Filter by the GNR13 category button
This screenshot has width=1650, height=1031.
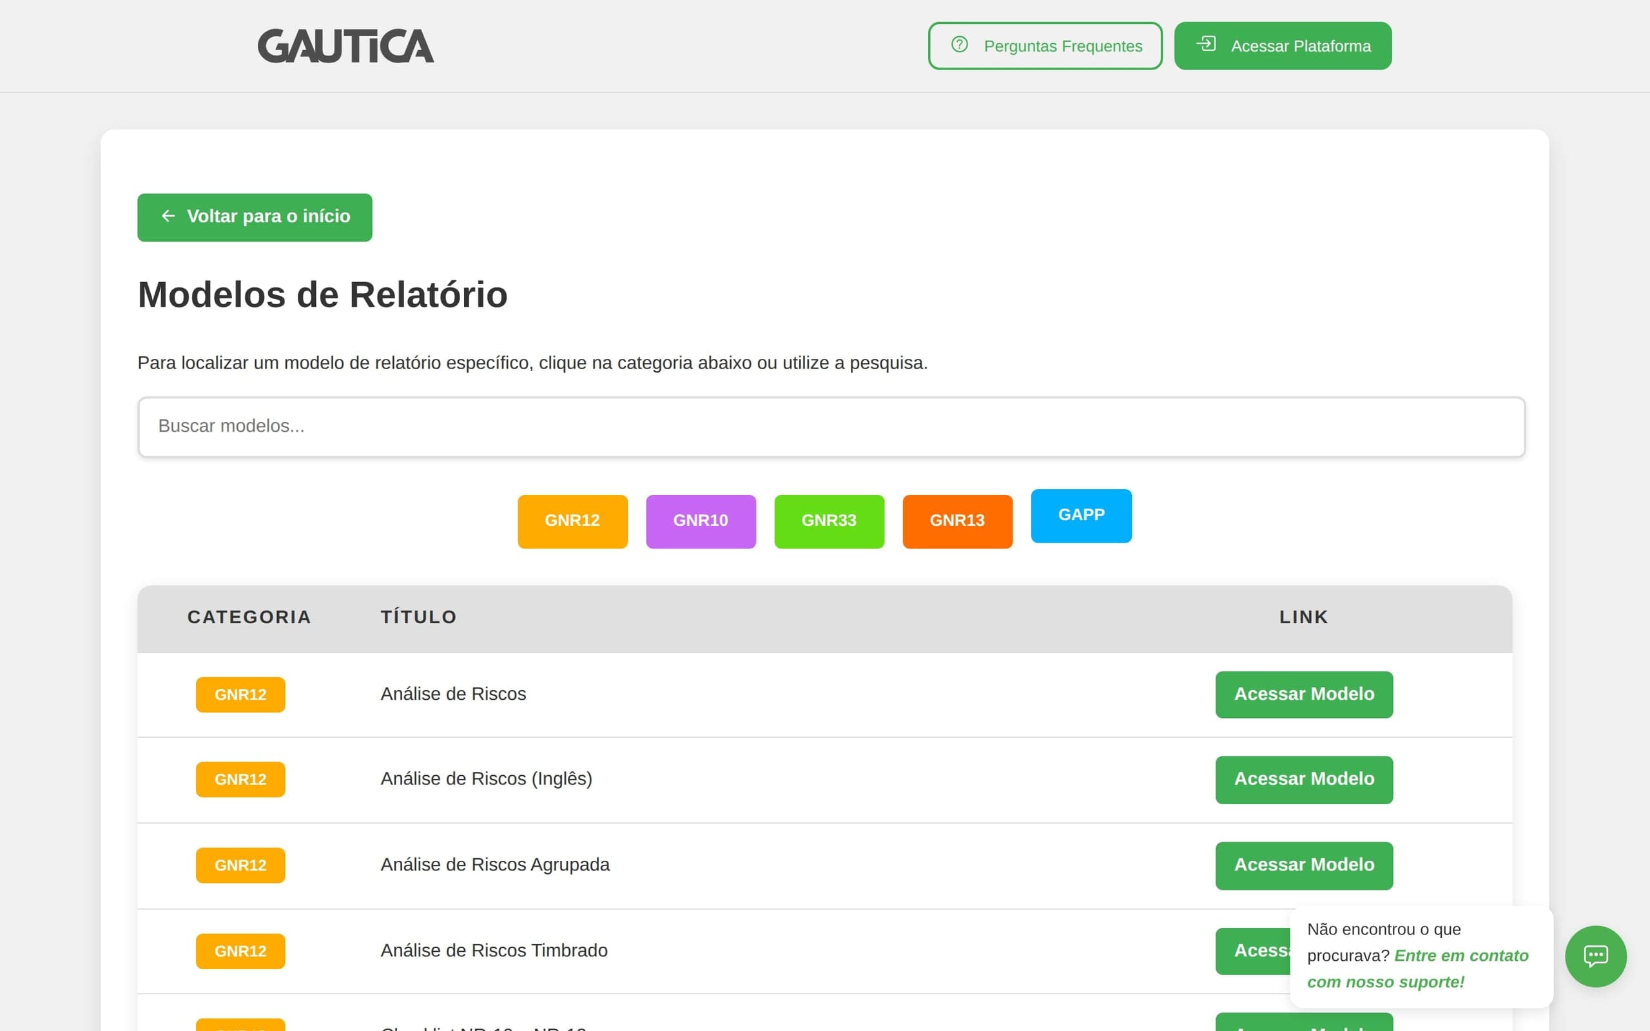(957, 521)
